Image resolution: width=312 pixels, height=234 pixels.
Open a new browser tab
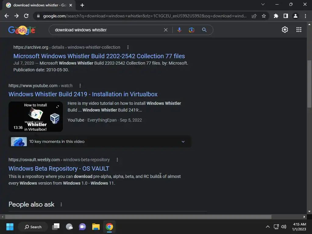click(x=82, y=5)
